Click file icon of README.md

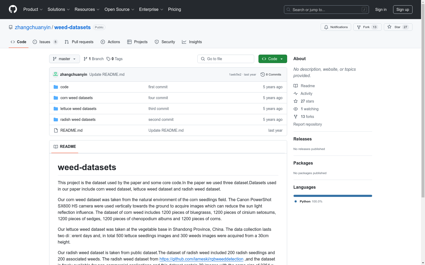(56, 130)
